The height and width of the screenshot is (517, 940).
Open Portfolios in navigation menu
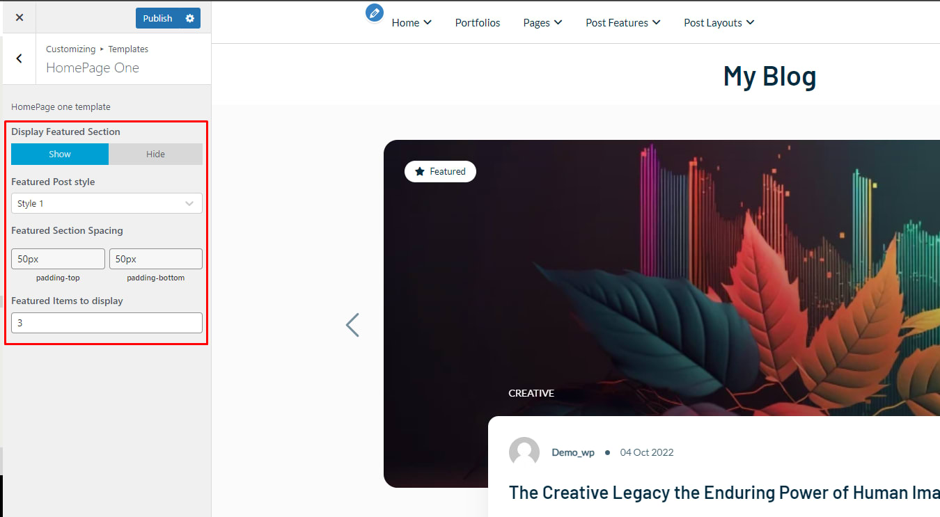478,23
